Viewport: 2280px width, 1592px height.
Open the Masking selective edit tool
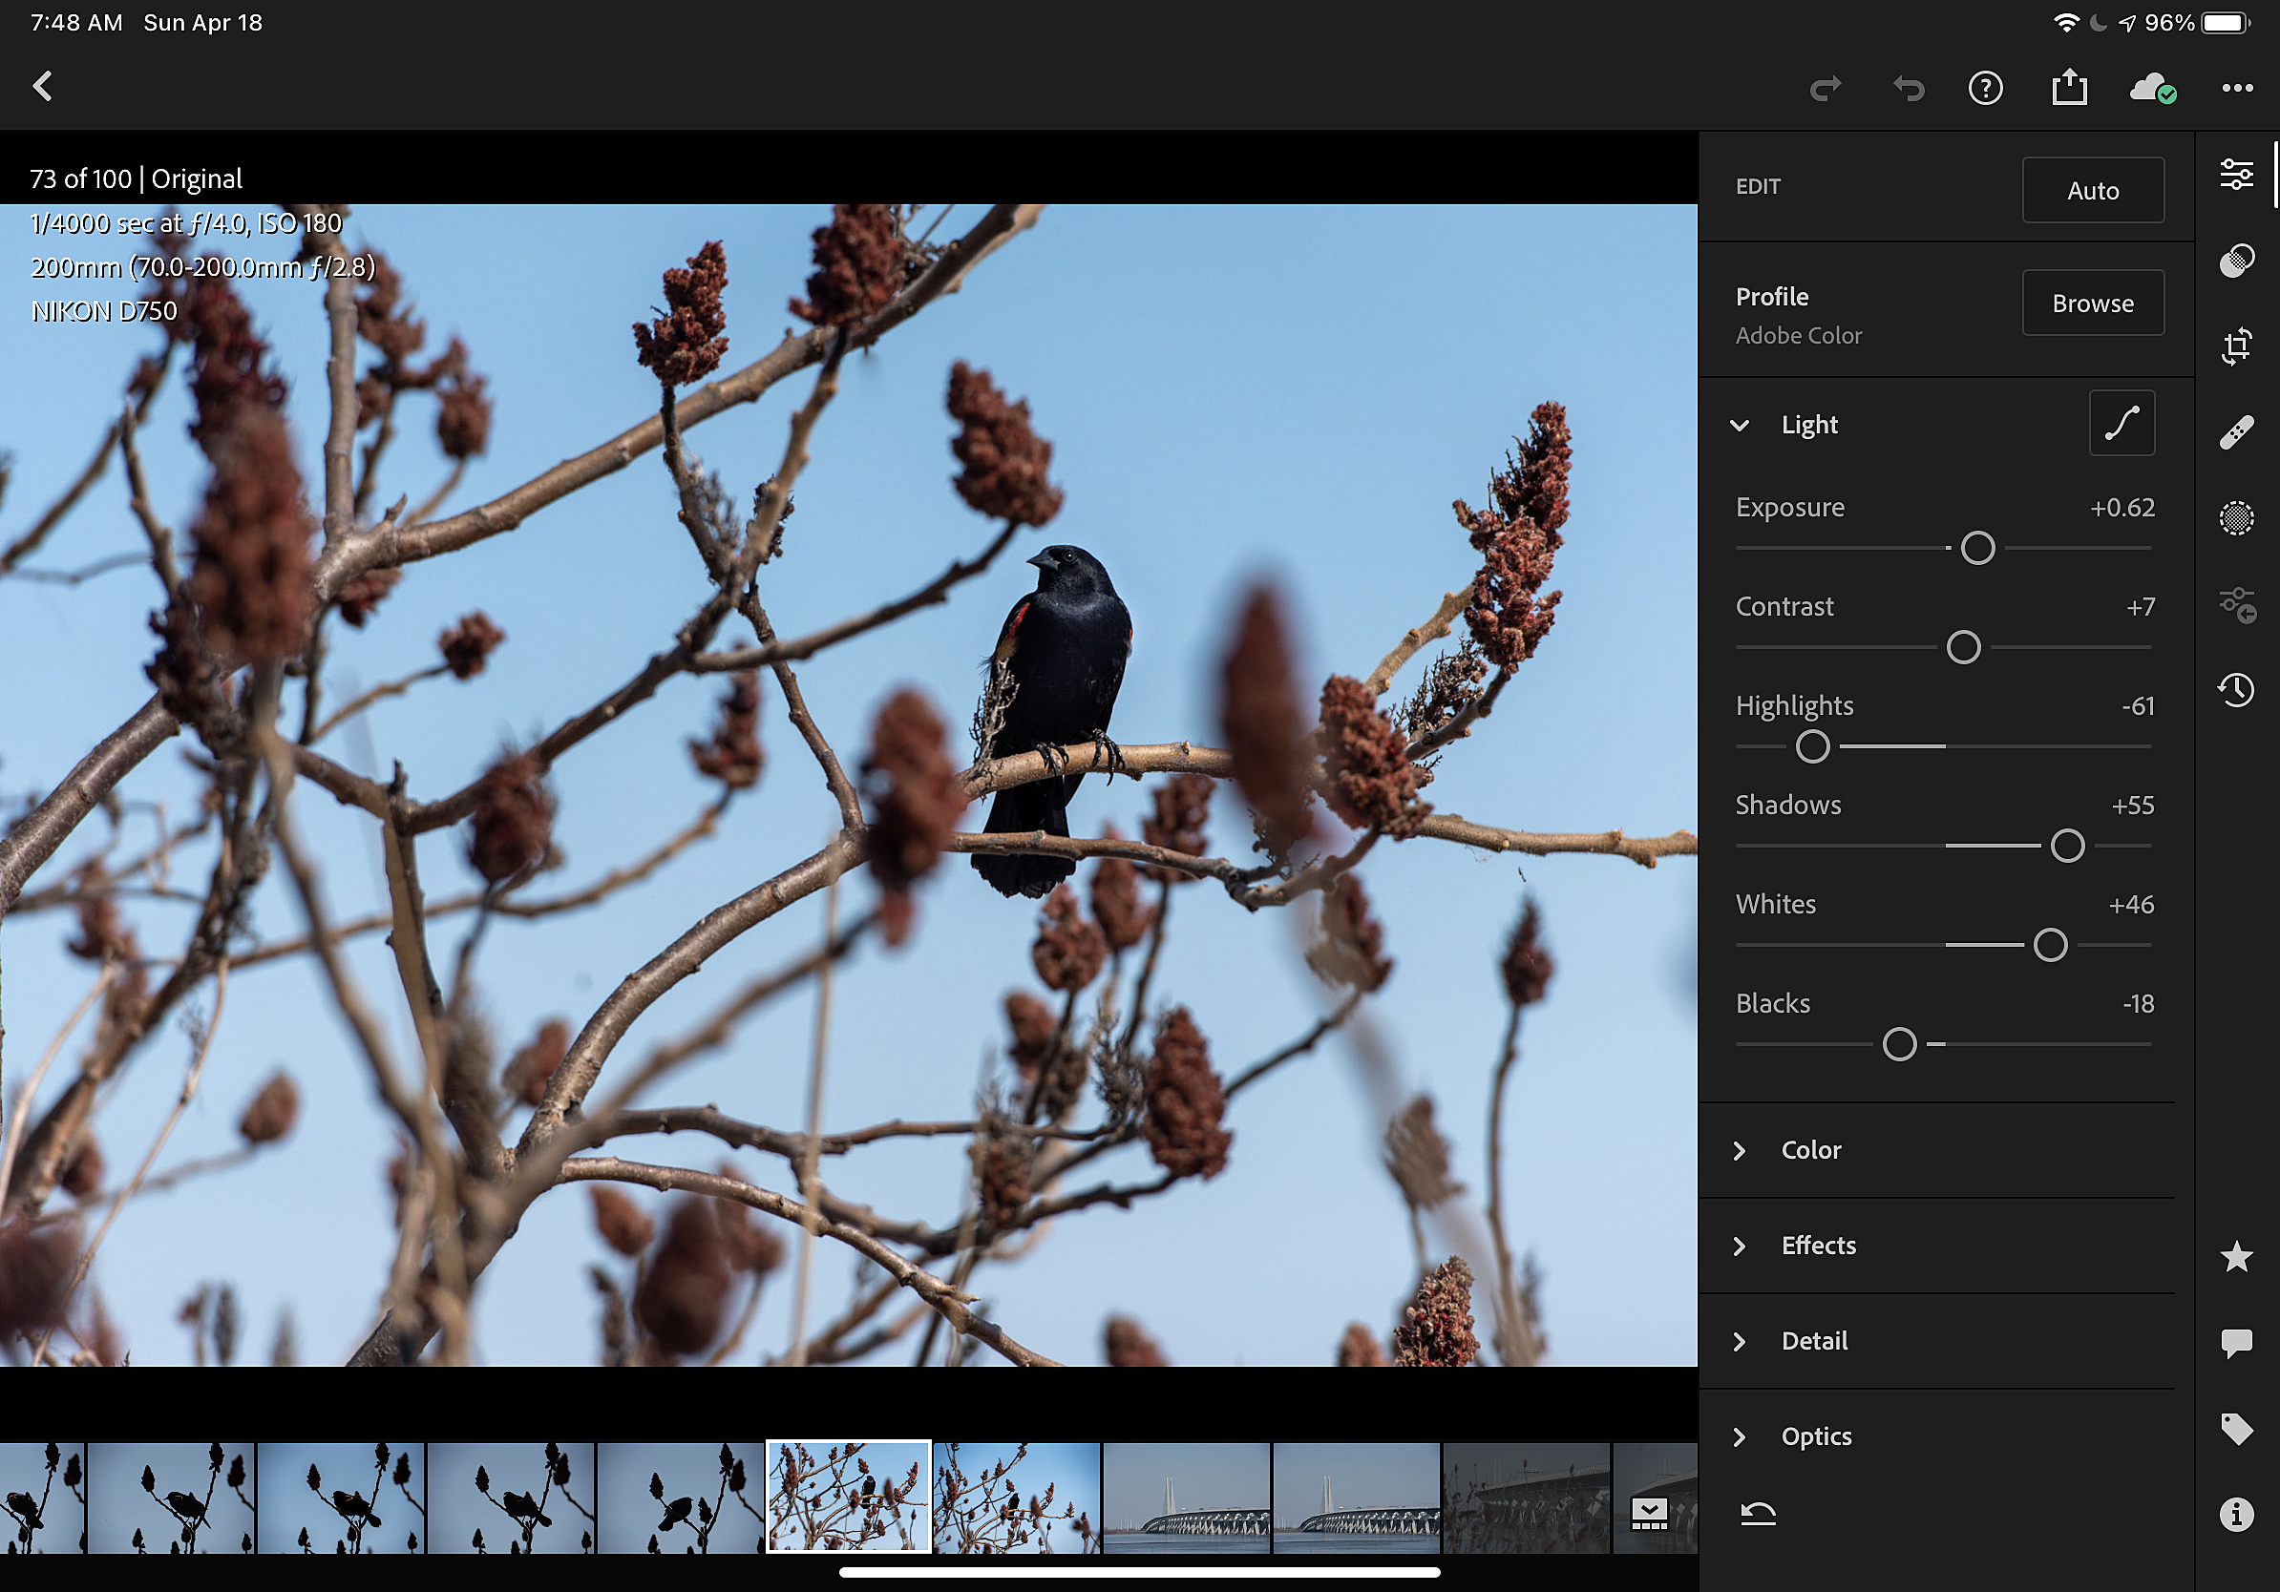[x=2236, y=518]
